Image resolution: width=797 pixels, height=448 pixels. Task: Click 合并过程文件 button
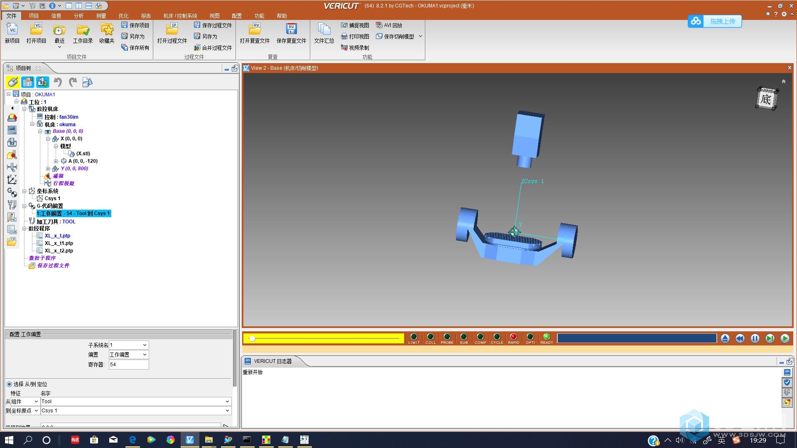[x=213, y=48]
